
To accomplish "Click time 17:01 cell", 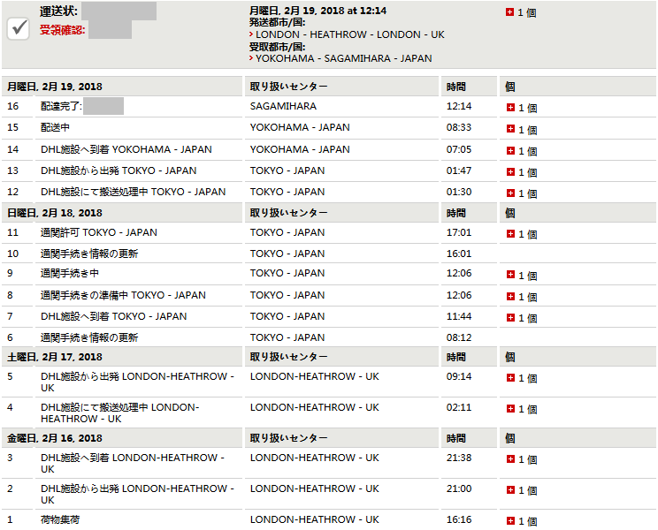I will [459, 232].
